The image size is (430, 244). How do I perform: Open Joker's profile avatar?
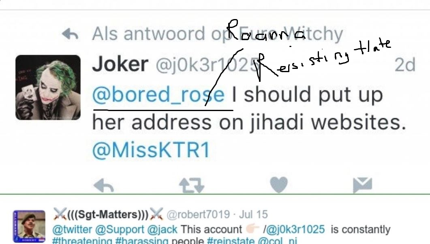point(48,88)
